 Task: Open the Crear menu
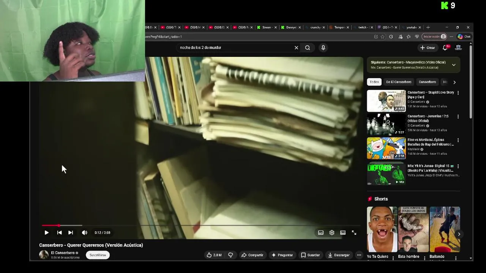[428, 48]
